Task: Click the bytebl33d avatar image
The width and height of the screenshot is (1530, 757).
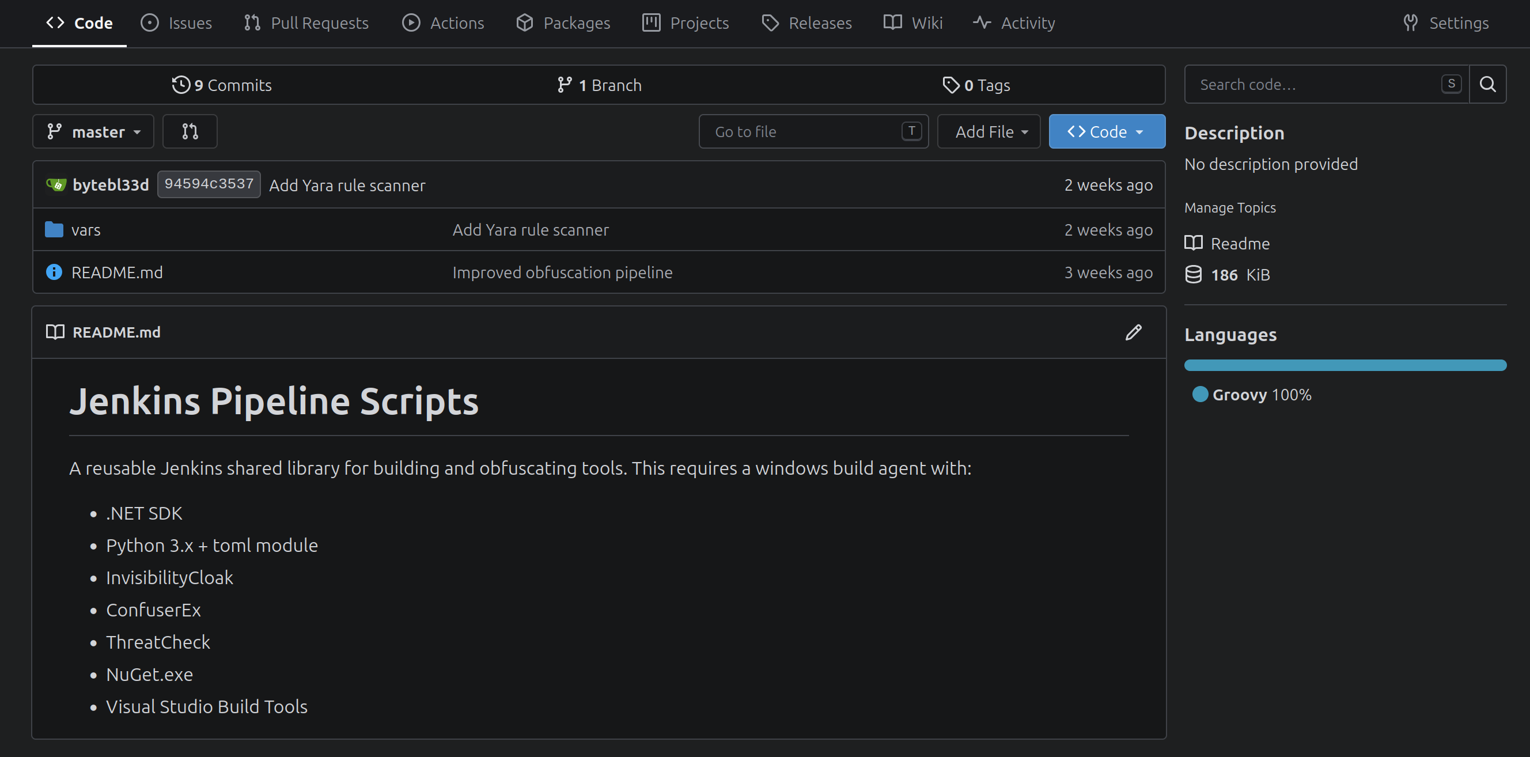Action: click(x=56, y=185)
